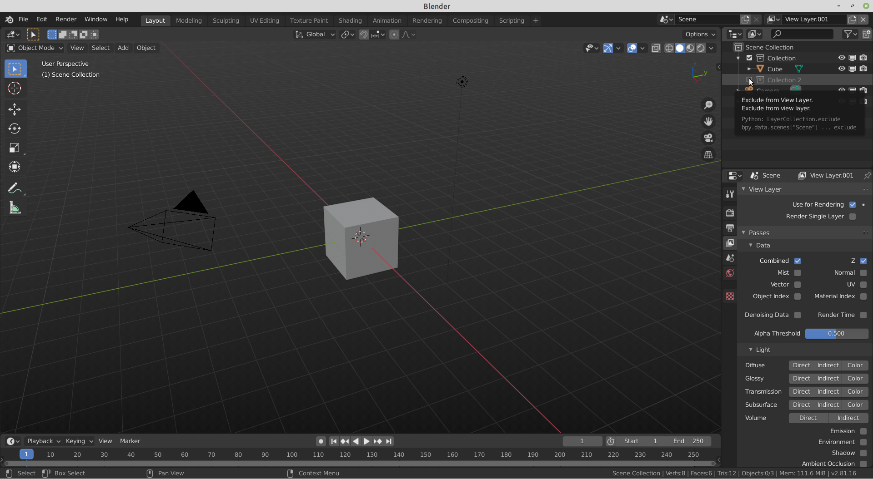
Task: Click the viewport zoom magnifier icon
Action: click(x=708, y=105)
